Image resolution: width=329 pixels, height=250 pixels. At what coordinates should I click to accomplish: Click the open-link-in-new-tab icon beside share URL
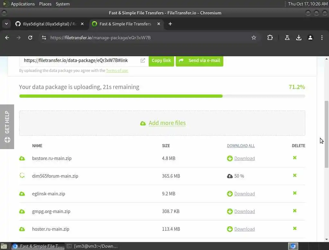tap(143, 60)
